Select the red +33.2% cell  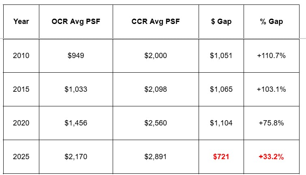click(x=272, y=157)
